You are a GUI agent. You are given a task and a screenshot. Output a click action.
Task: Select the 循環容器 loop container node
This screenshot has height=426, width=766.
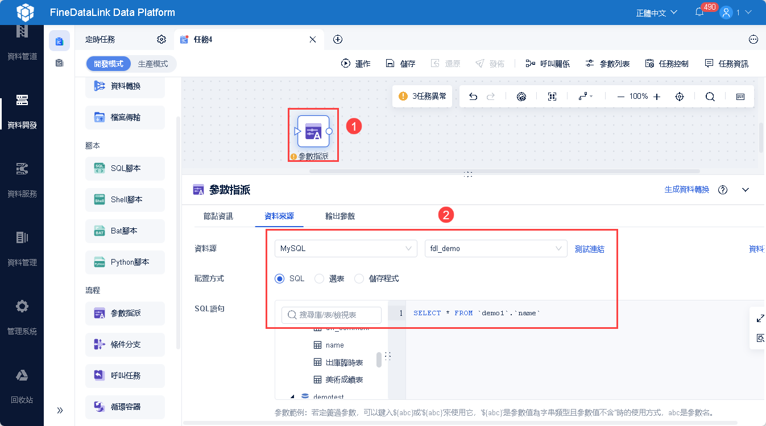pyautogui.click(x=125, y=407)
